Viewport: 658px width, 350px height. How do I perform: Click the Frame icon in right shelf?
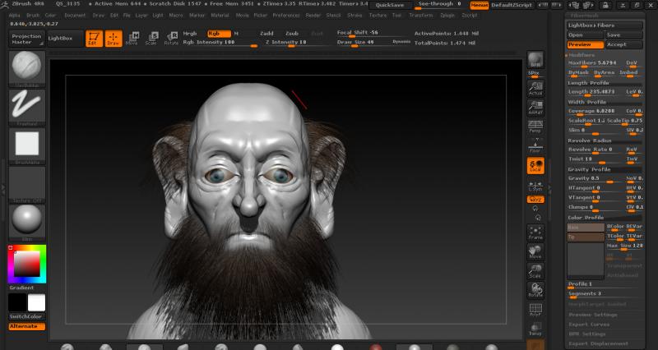[x=535, y=232]
